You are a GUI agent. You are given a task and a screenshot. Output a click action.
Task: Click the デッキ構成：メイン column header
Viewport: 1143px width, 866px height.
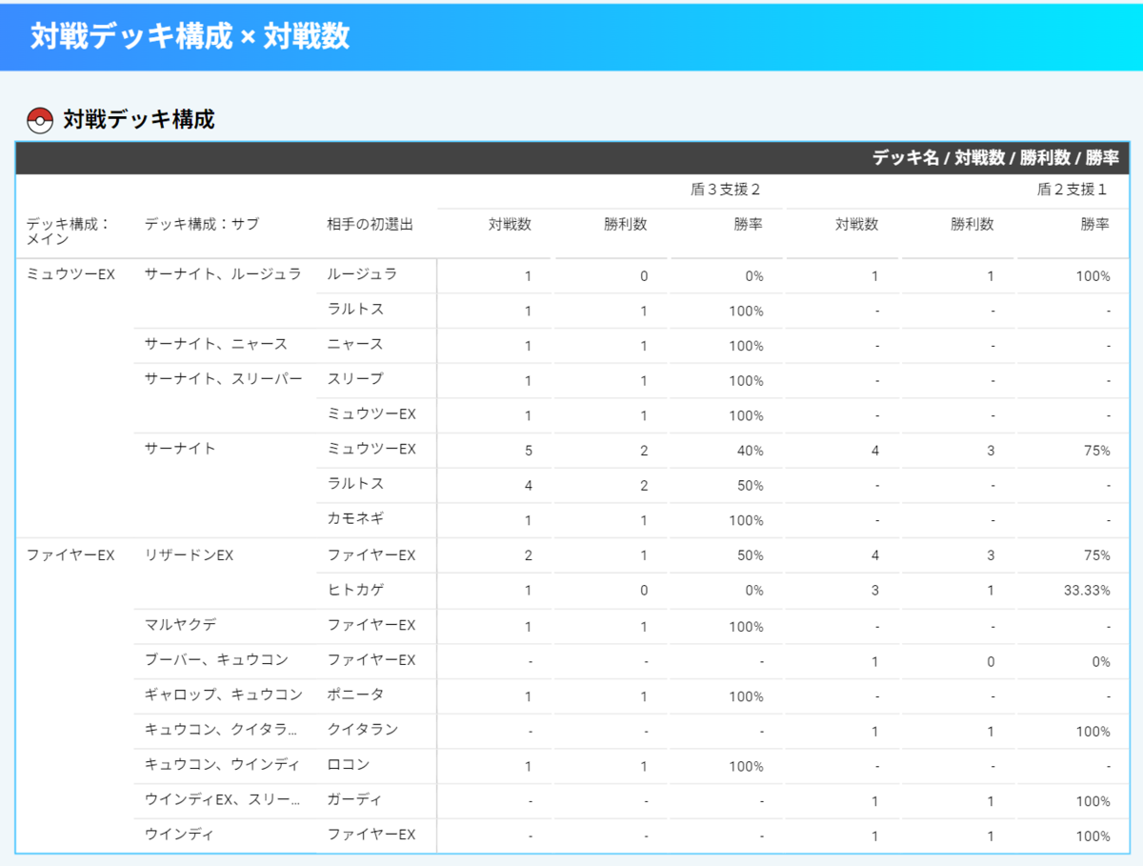[x=69, y=232]
